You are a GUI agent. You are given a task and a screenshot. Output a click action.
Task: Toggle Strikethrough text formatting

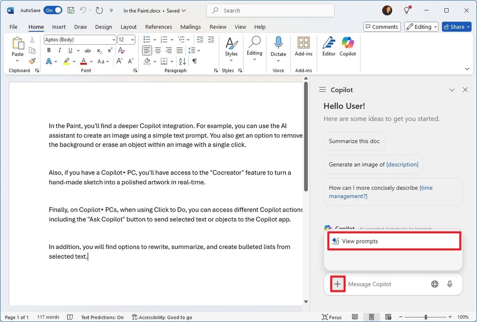pos(88,50)
